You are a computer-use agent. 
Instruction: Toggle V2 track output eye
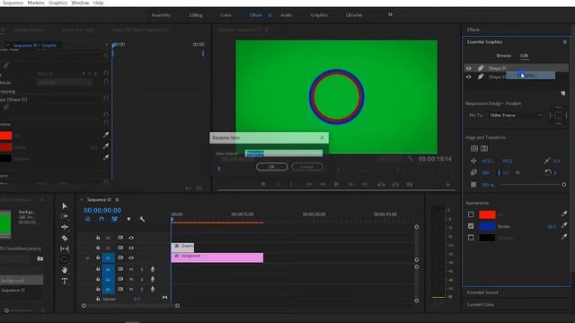tap(131, 248)
